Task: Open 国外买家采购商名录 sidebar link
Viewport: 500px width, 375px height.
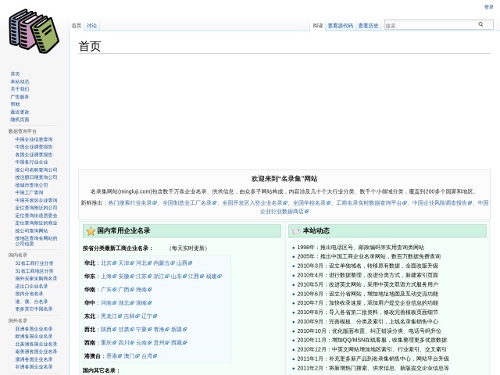Action: (36, 278)
